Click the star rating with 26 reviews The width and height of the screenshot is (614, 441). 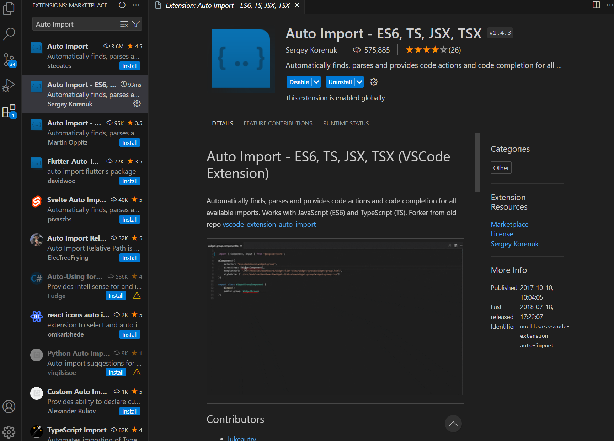tap(433, 50)
